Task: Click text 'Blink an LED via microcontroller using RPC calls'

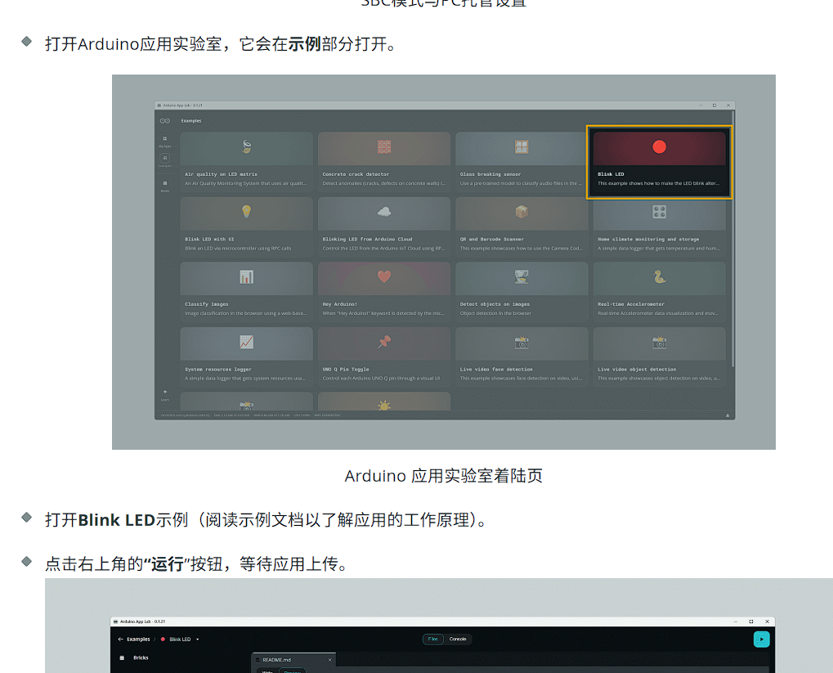Action: (238, 249)
